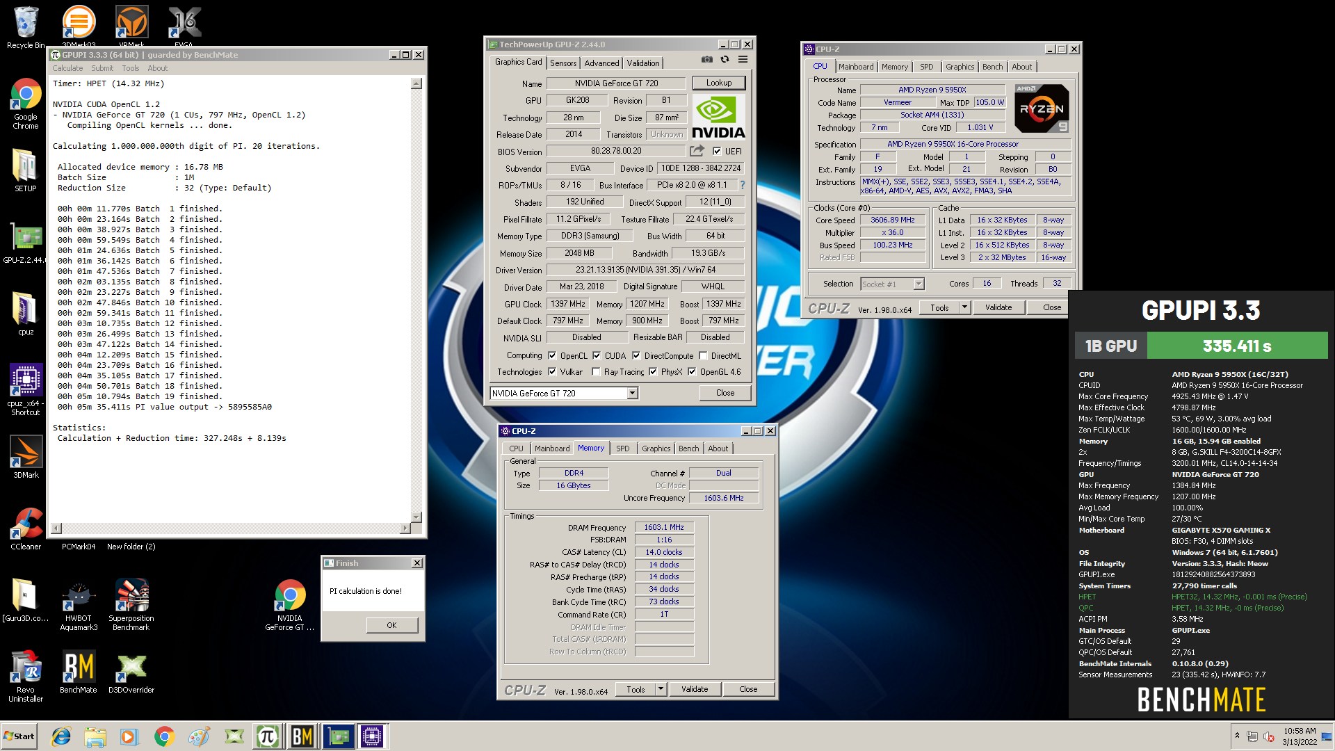This screenshot has width=1335, height=751.
Task: Open Calculate menu in GPUPI
Action: [67, 68]
